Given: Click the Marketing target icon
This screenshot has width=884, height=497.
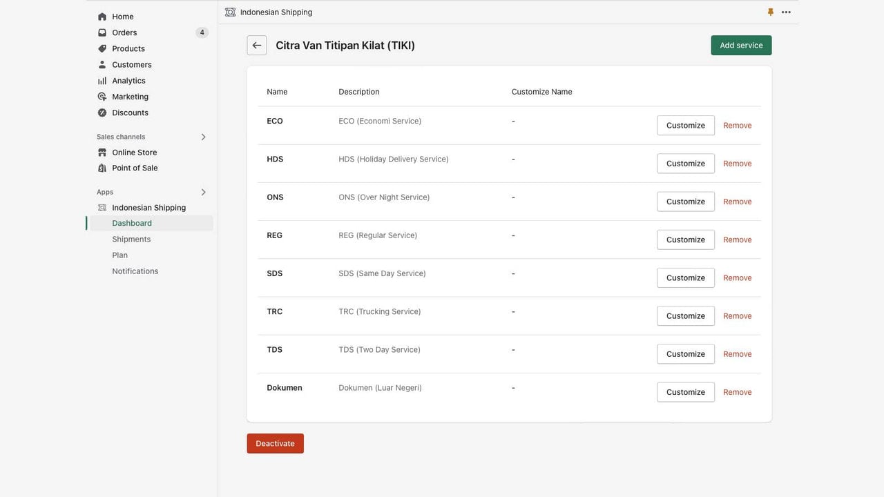Looking at the screenshot, I should [x=102, y=97].
